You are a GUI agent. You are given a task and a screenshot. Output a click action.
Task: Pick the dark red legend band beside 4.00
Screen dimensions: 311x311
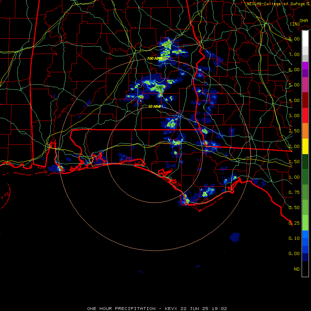(305, 100)
